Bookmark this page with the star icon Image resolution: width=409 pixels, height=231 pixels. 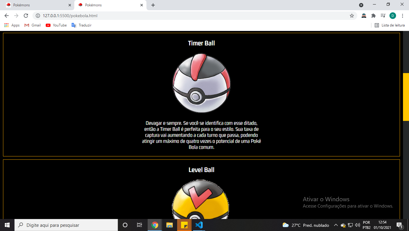352,16
